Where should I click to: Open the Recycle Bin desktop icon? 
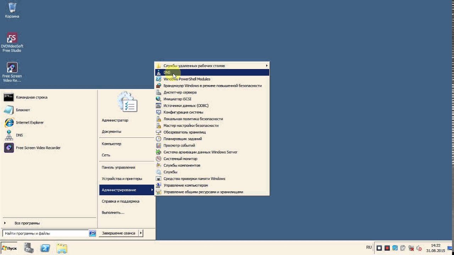click(12, 10)
